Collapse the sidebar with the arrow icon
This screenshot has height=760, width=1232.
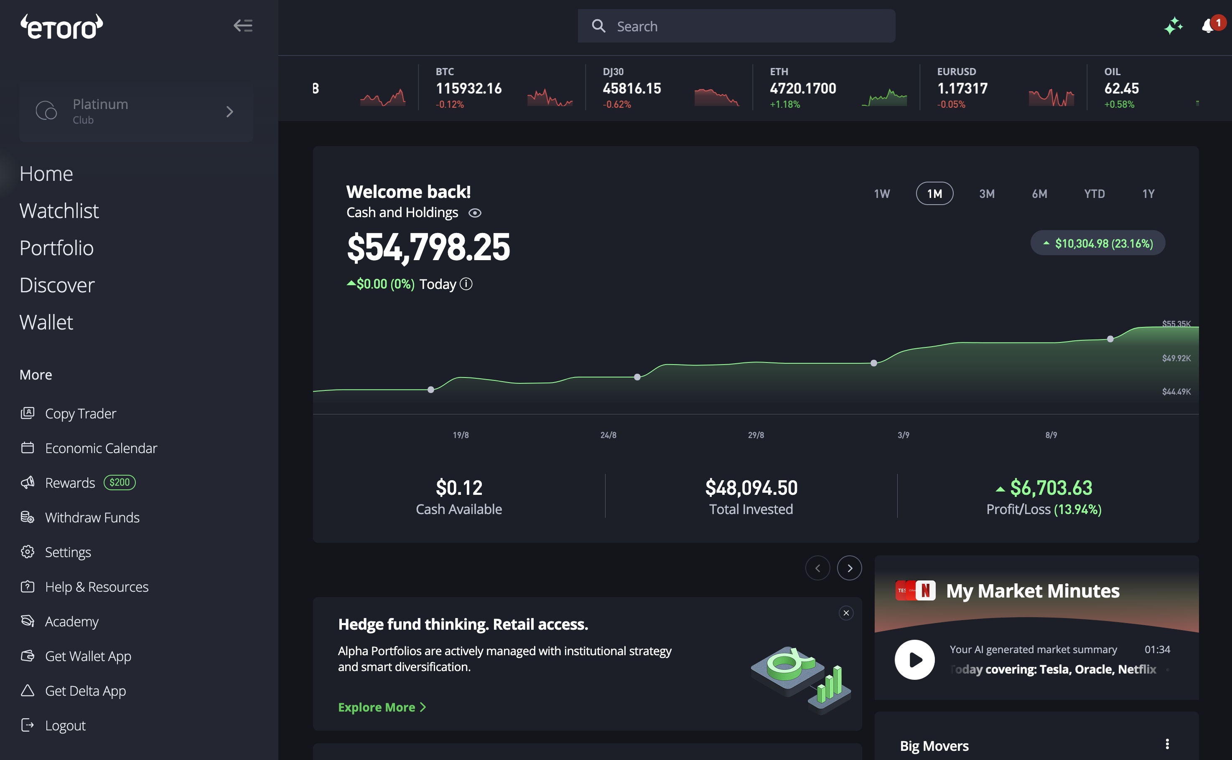[243, 25]
